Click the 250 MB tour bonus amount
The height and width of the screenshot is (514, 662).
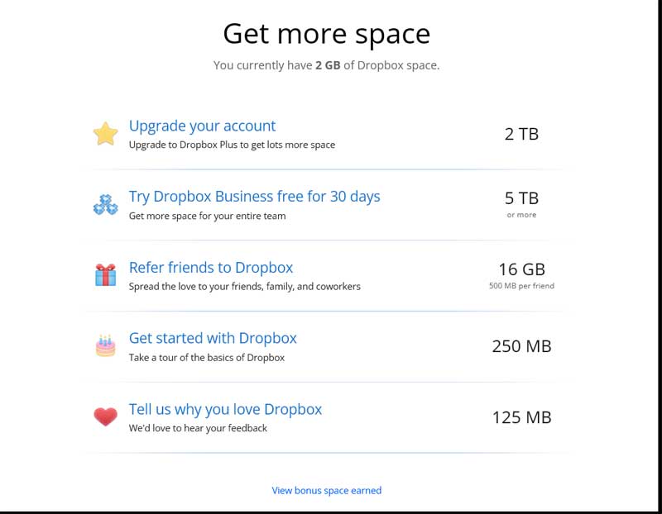[x=522, y=346]
